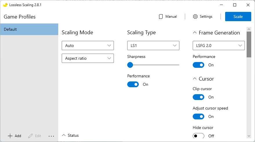
Task: Open the Auto scaling mode dropdown
Action: pyautogui.click(x=88, y=45)
